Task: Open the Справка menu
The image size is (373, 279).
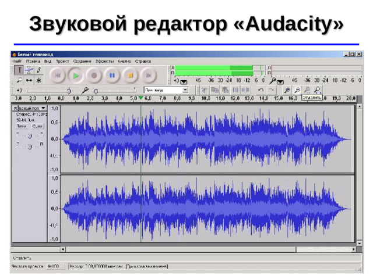Action: [143, 61]
